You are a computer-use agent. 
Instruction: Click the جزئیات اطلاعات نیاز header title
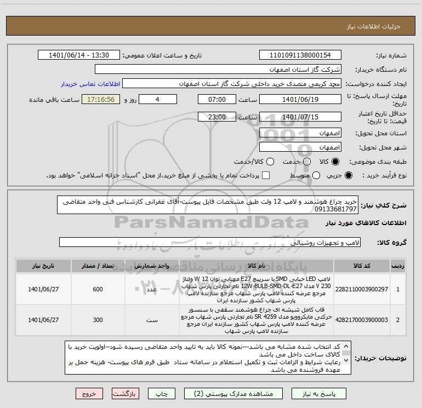[x=373, y=26]
